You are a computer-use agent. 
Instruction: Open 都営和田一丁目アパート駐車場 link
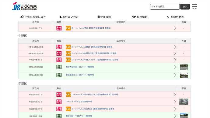point(79,116)
